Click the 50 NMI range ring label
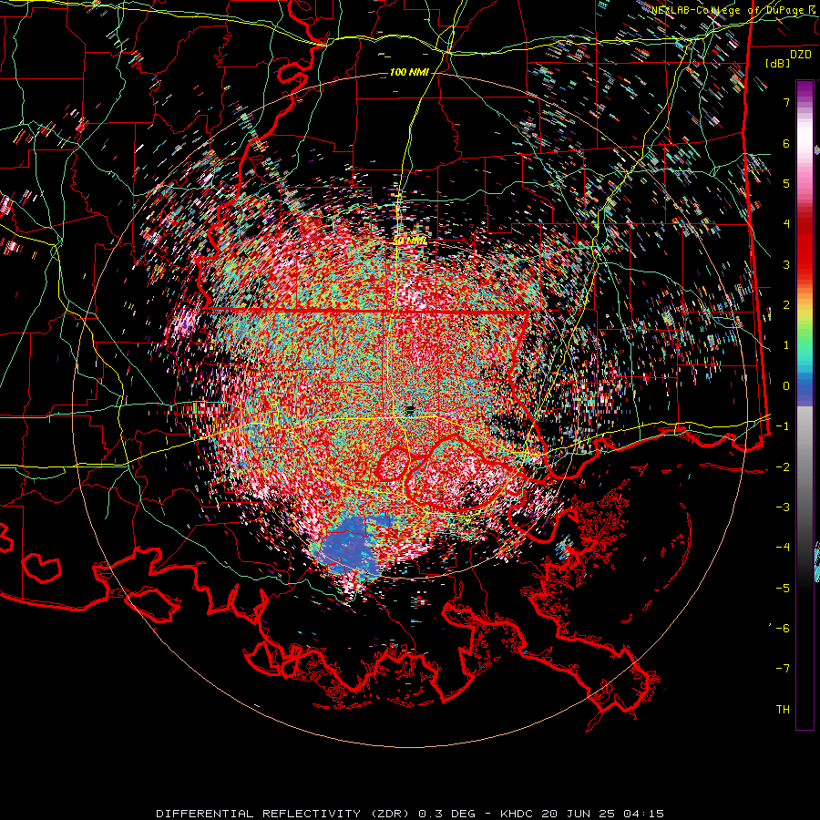The width and height of the screenshot is (820, 820). (409, 241)
